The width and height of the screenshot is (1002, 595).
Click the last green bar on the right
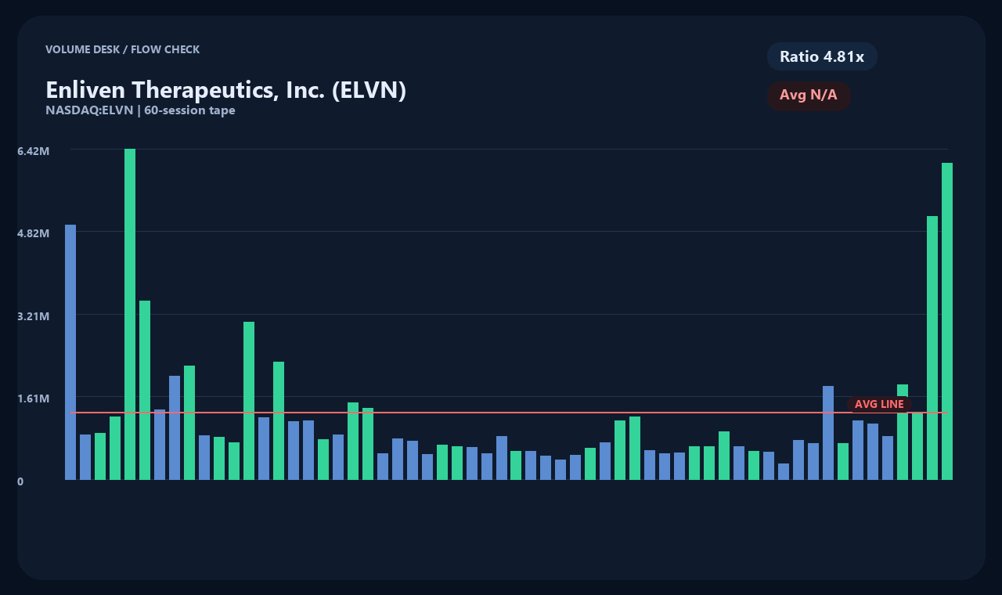pyautogui.click(x=947, y=321)
